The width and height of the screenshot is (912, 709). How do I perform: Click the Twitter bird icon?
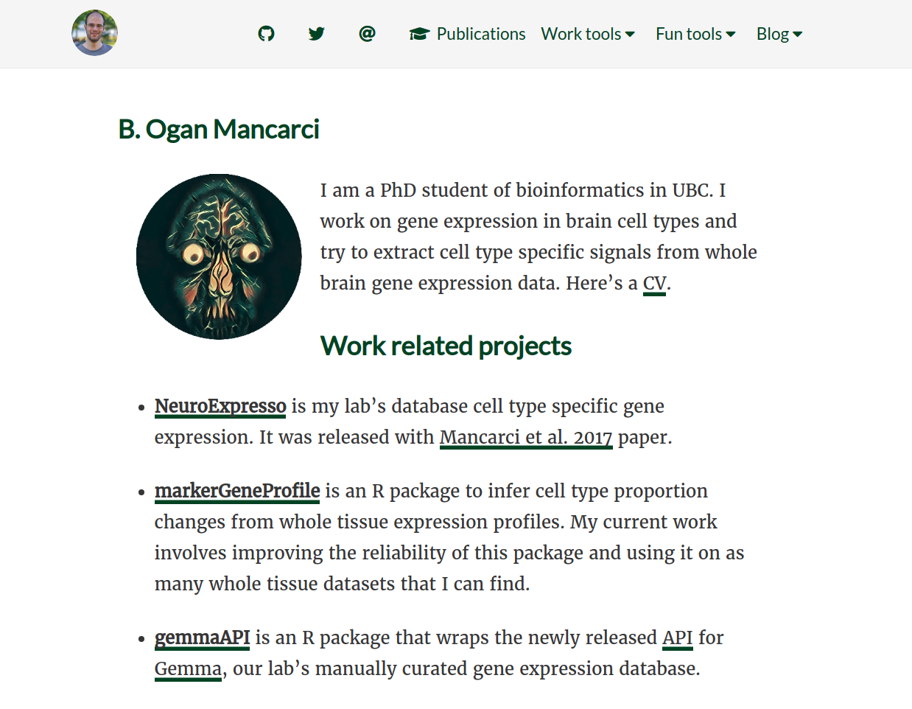click(317, 34)
